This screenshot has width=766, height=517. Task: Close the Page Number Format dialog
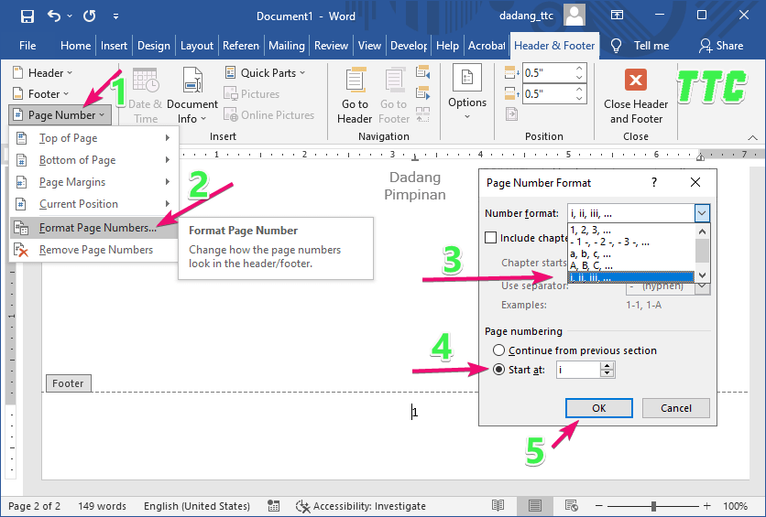[695, 182]
